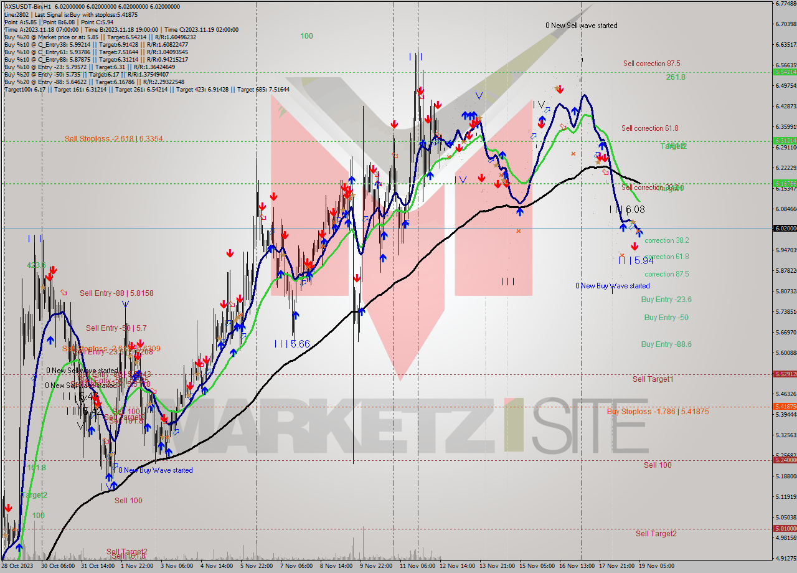Select the orange 5.4187 stoploss price tag
The height and width of the screenshot is (573, 797).
click(785, 407)
